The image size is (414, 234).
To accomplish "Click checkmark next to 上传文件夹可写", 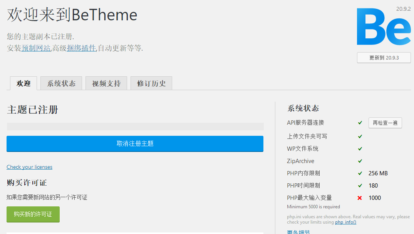I will [360, 136].
